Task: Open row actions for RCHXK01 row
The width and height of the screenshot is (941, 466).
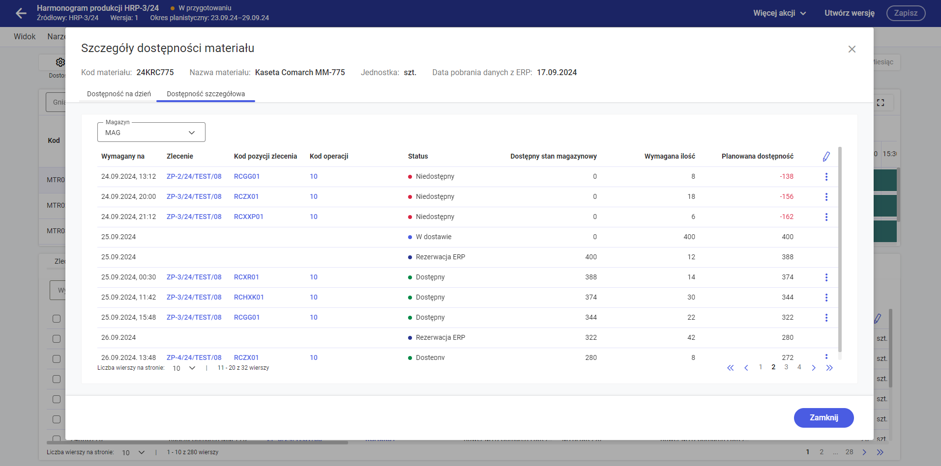Action: (826, 298)
